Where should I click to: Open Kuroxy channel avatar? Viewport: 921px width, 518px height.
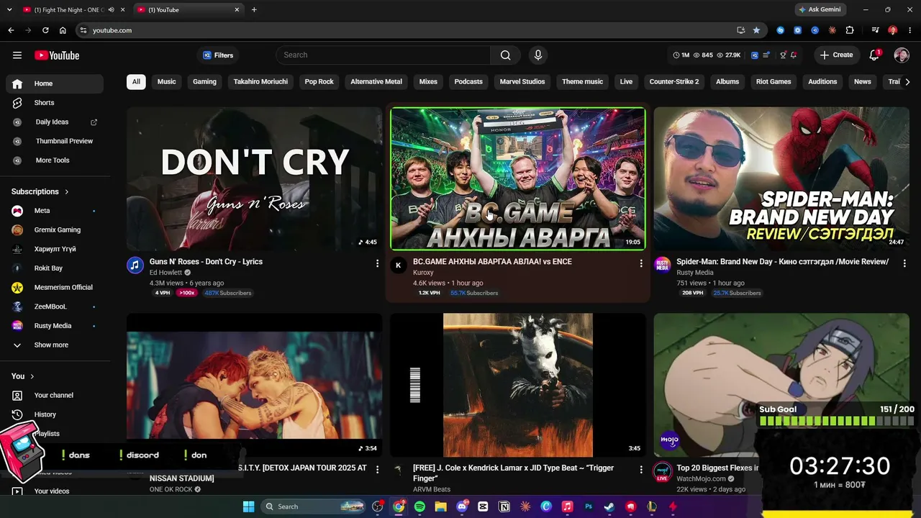point(399,265)
